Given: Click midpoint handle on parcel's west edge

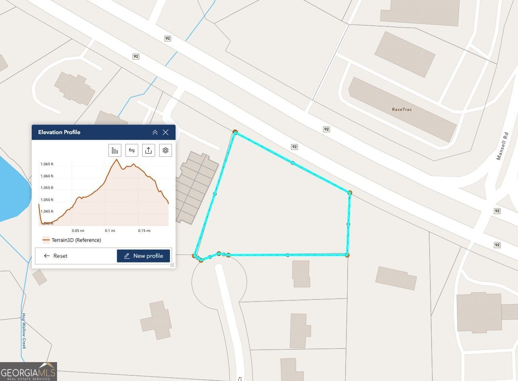Looking at the screenshot, I should (215, 194).
